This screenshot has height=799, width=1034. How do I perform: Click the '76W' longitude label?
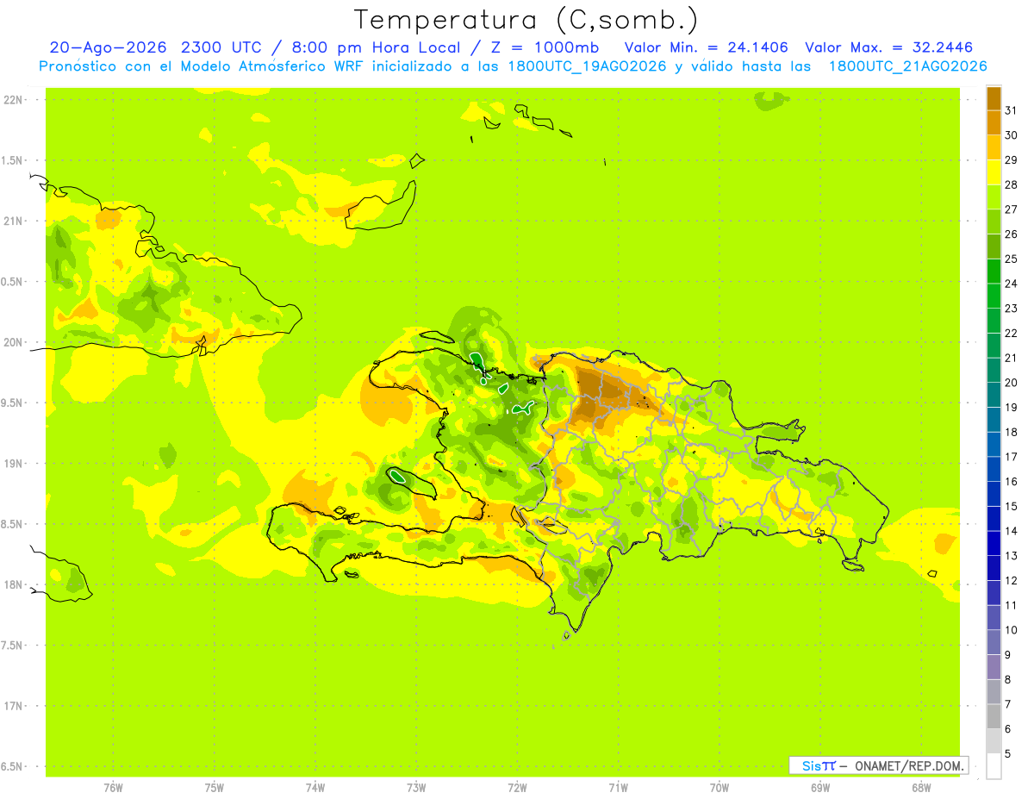113,788
